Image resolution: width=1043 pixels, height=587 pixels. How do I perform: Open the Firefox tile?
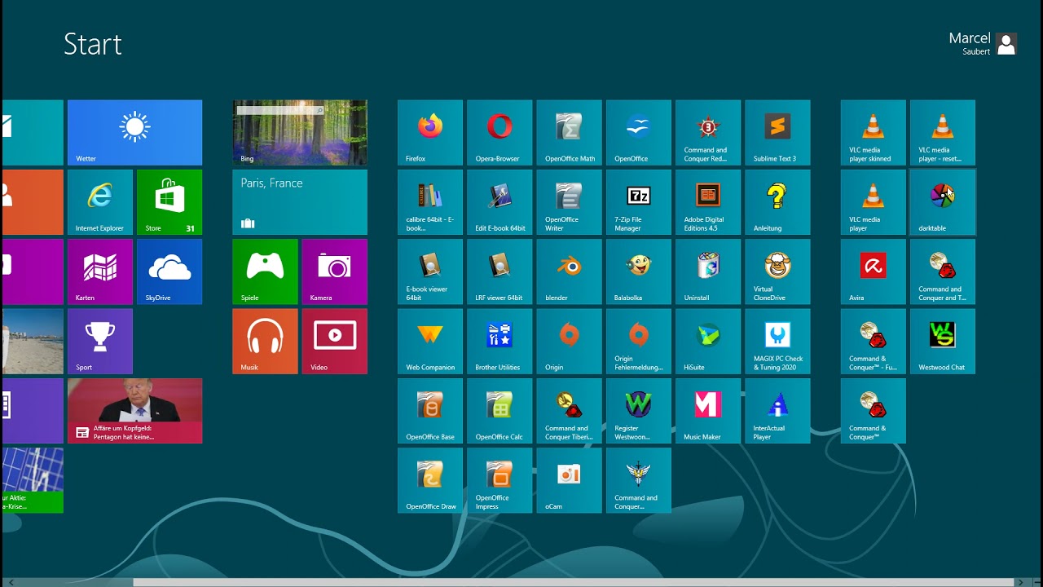(430, 133)
